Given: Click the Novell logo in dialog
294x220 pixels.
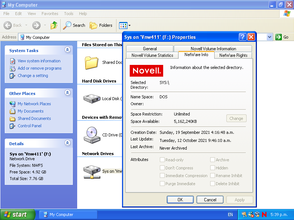Looking at the screenshot, I should tap(146, 71).
